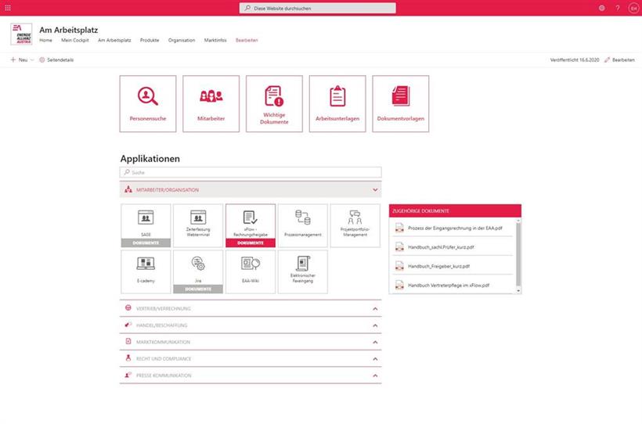Image resolution: width=642 pixels, height=424 pixels.
Task: Launch Zeiterfassung Webterminal application
Action: [197, 225]
